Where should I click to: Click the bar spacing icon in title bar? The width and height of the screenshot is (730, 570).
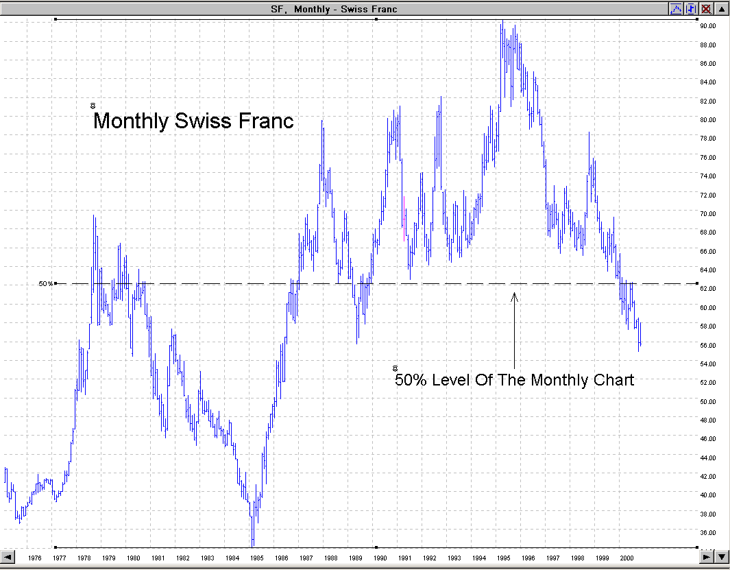point(691,9)
